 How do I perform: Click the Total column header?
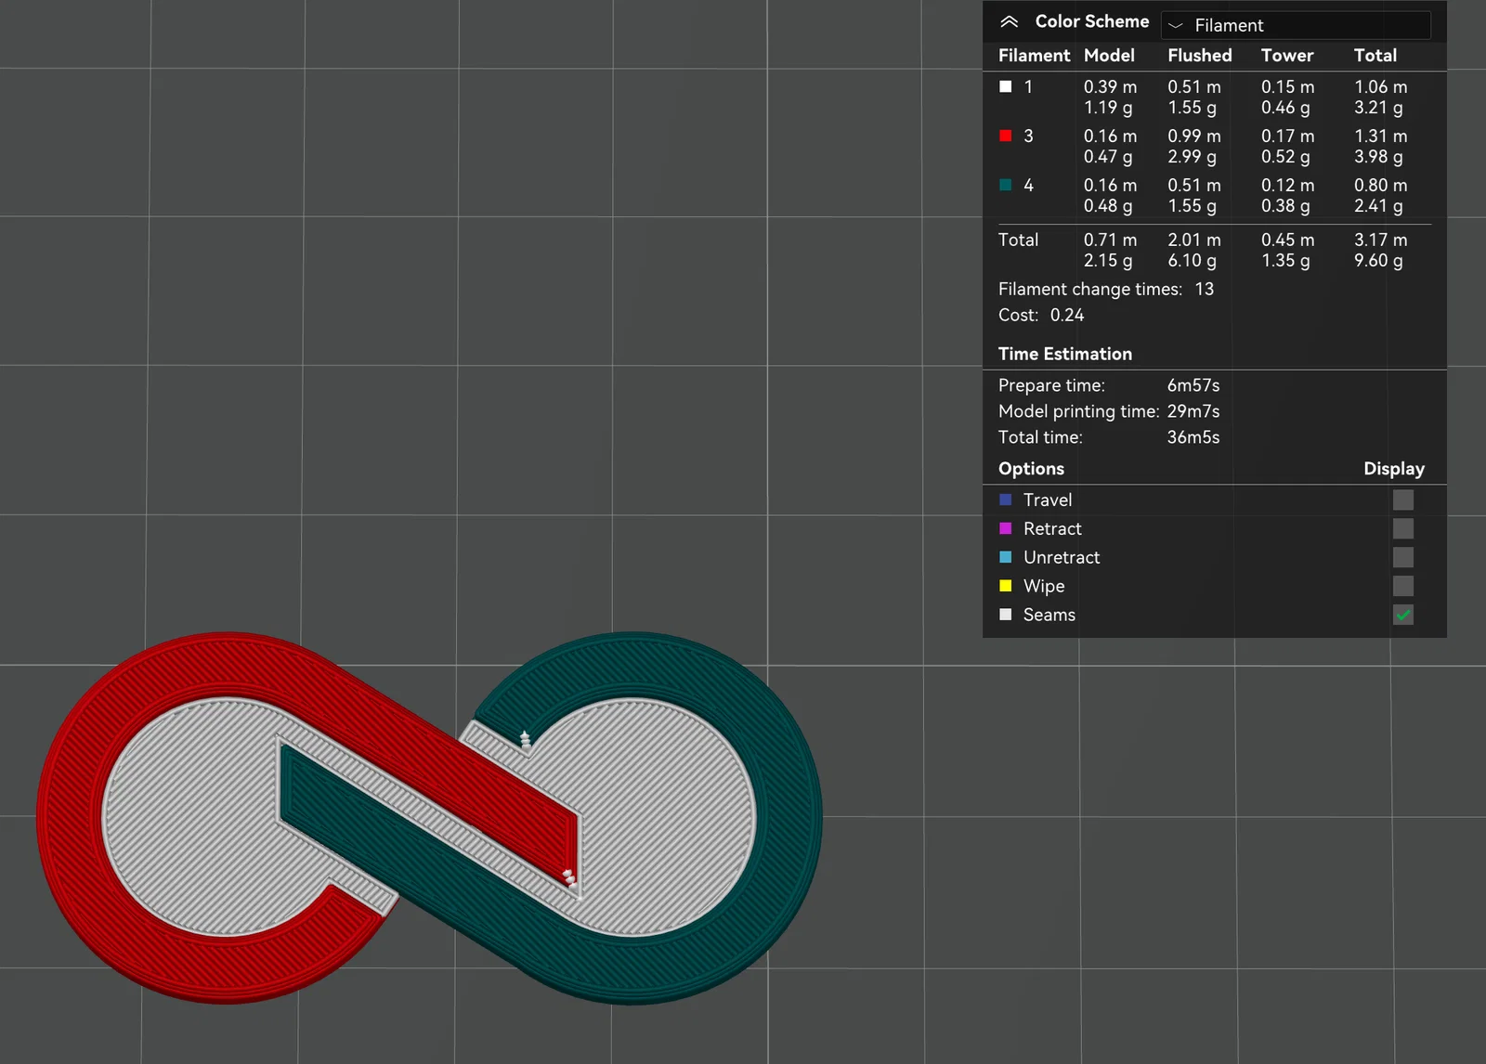[x=1375, y=56]
